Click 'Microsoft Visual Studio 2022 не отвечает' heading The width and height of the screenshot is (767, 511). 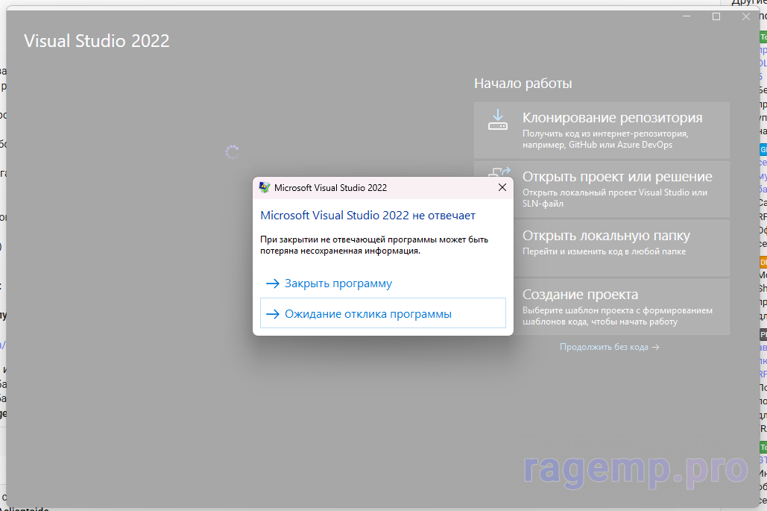pos(367,216)
